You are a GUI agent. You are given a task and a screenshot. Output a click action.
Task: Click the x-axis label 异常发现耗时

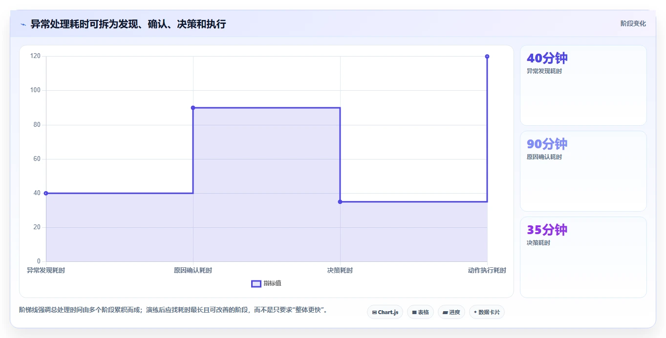[46, 270]
